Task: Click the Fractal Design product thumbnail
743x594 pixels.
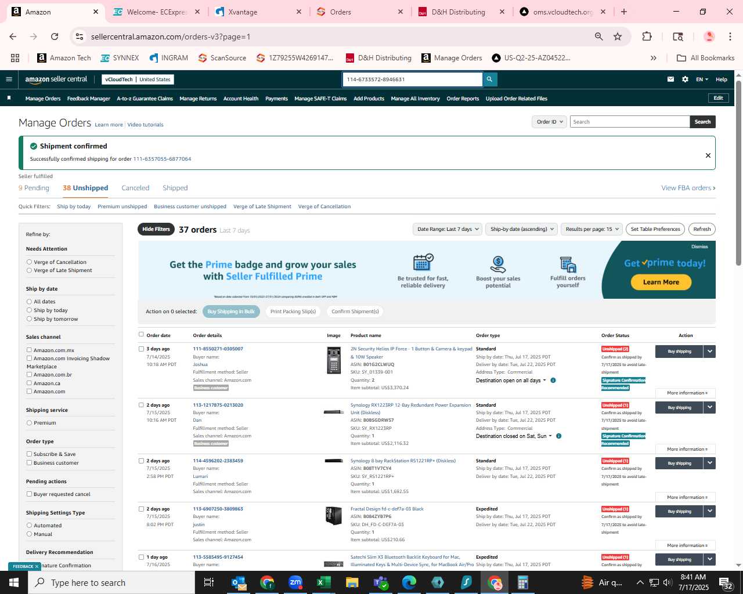Action: 334,516
